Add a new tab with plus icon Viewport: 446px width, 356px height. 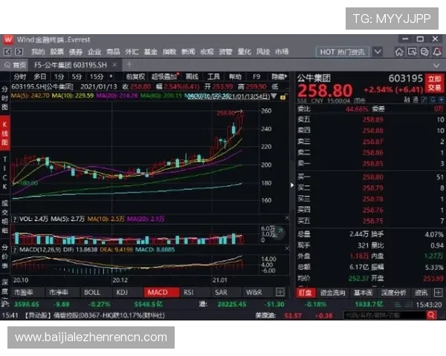(x=129, y=65)
